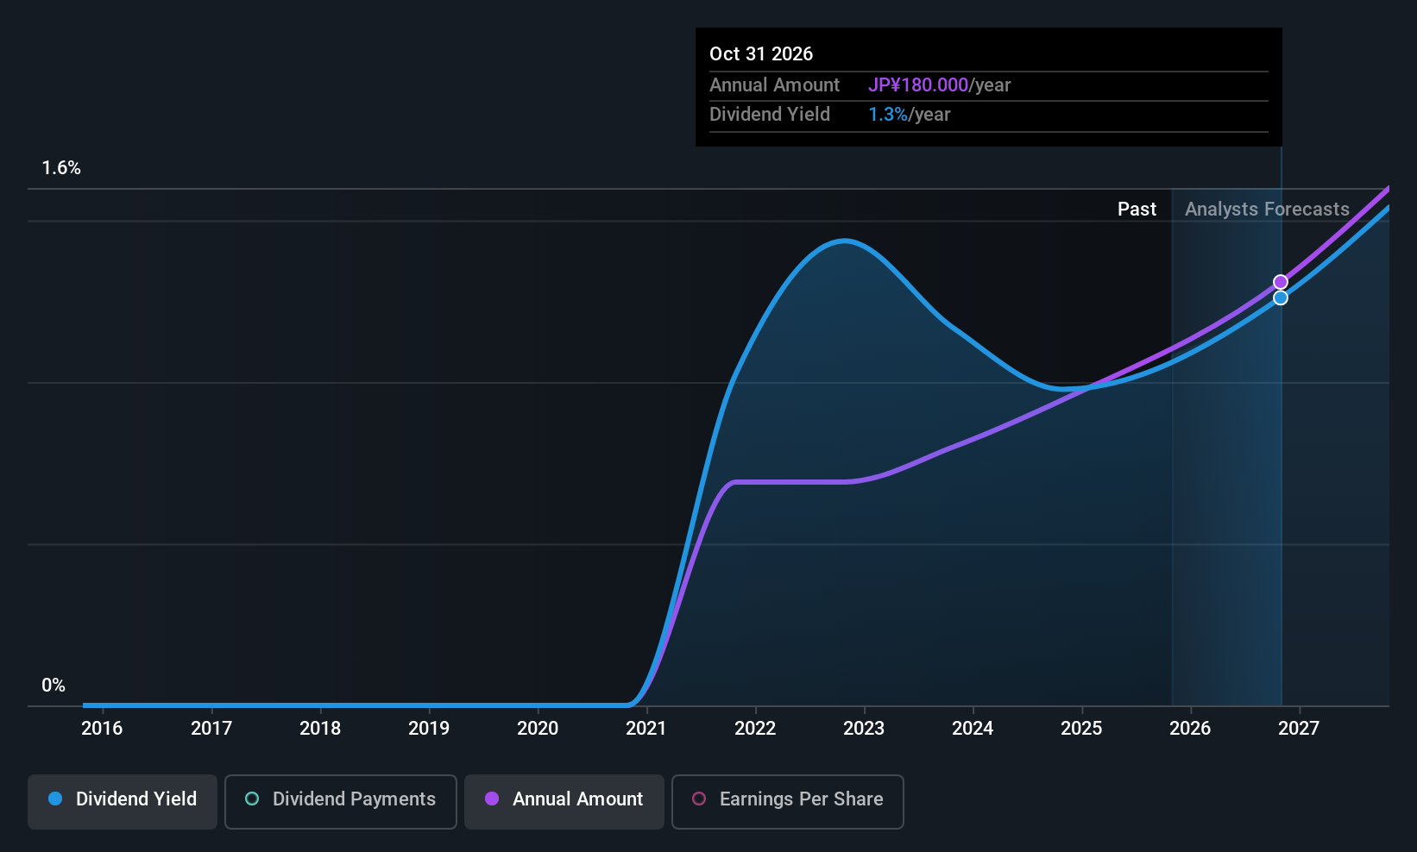Show the Earnings Per Share series
The width and height of the screenshot is (1417, 852).
pos(787,799)
